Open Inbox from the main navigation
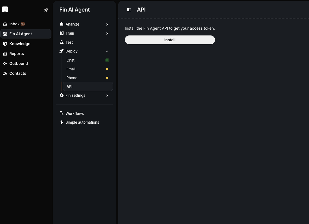 [x=14, y=24]
